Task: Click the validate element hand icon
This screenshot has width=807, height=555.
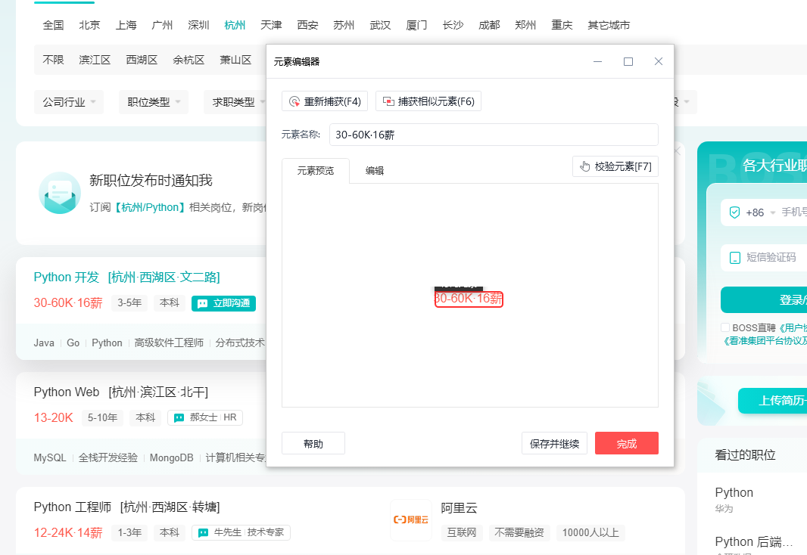Action: [584, 166]
